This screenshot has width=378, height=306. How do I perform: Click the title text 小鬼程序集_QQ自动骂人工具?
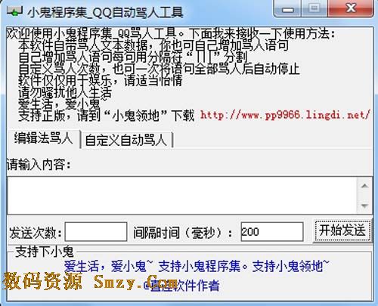[x=105, y=12]
